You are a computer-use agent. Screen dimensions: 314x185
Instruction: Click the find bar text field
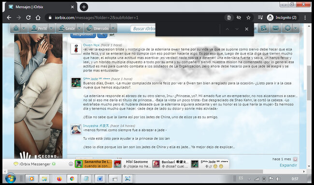188,29
